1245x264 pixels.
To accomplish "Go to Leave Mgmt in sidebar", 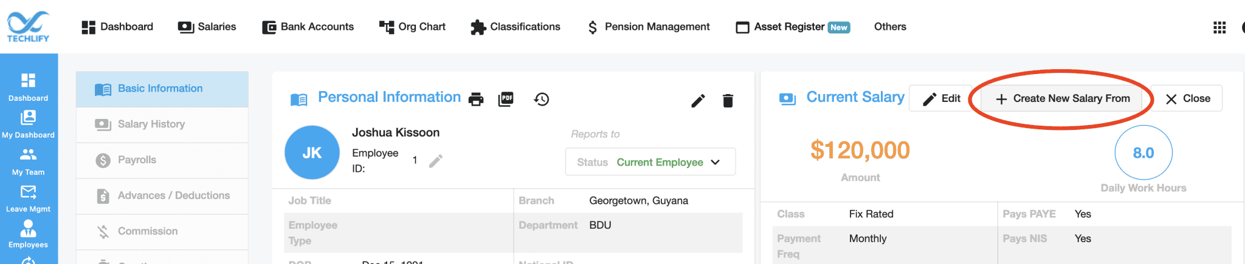I will coord(28,199).
